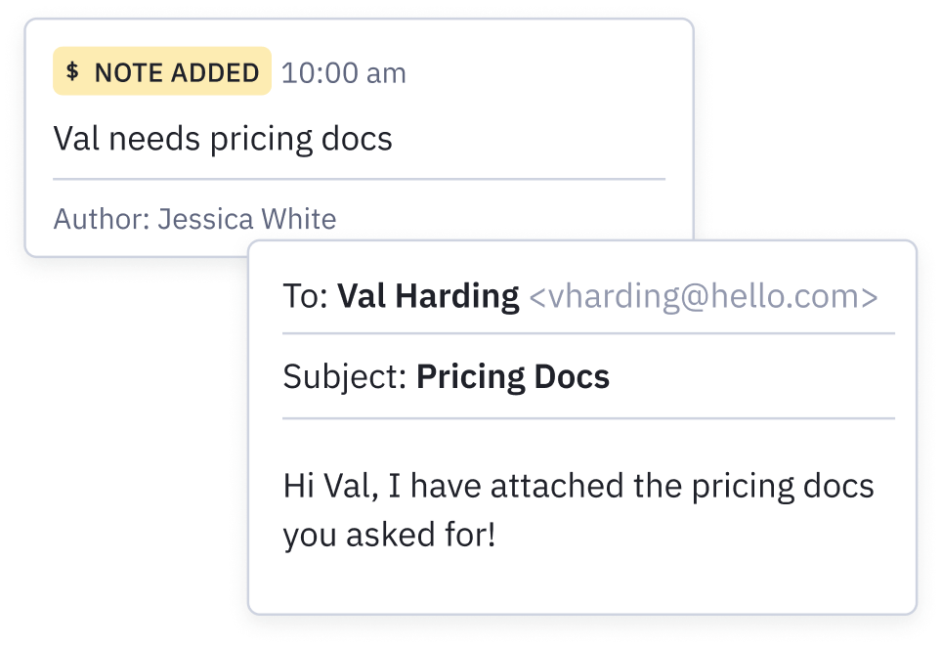Click the Subject: label

pyautogui.click(x=346, y=377)
